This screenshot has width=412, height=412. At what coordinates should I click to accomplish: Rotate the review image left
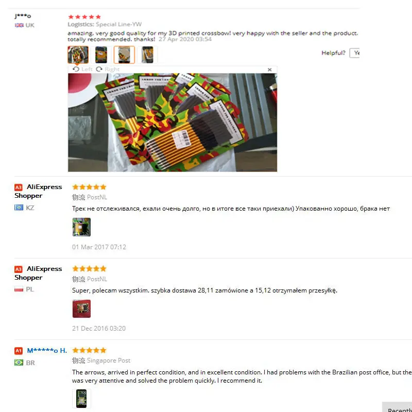[82, 69]
